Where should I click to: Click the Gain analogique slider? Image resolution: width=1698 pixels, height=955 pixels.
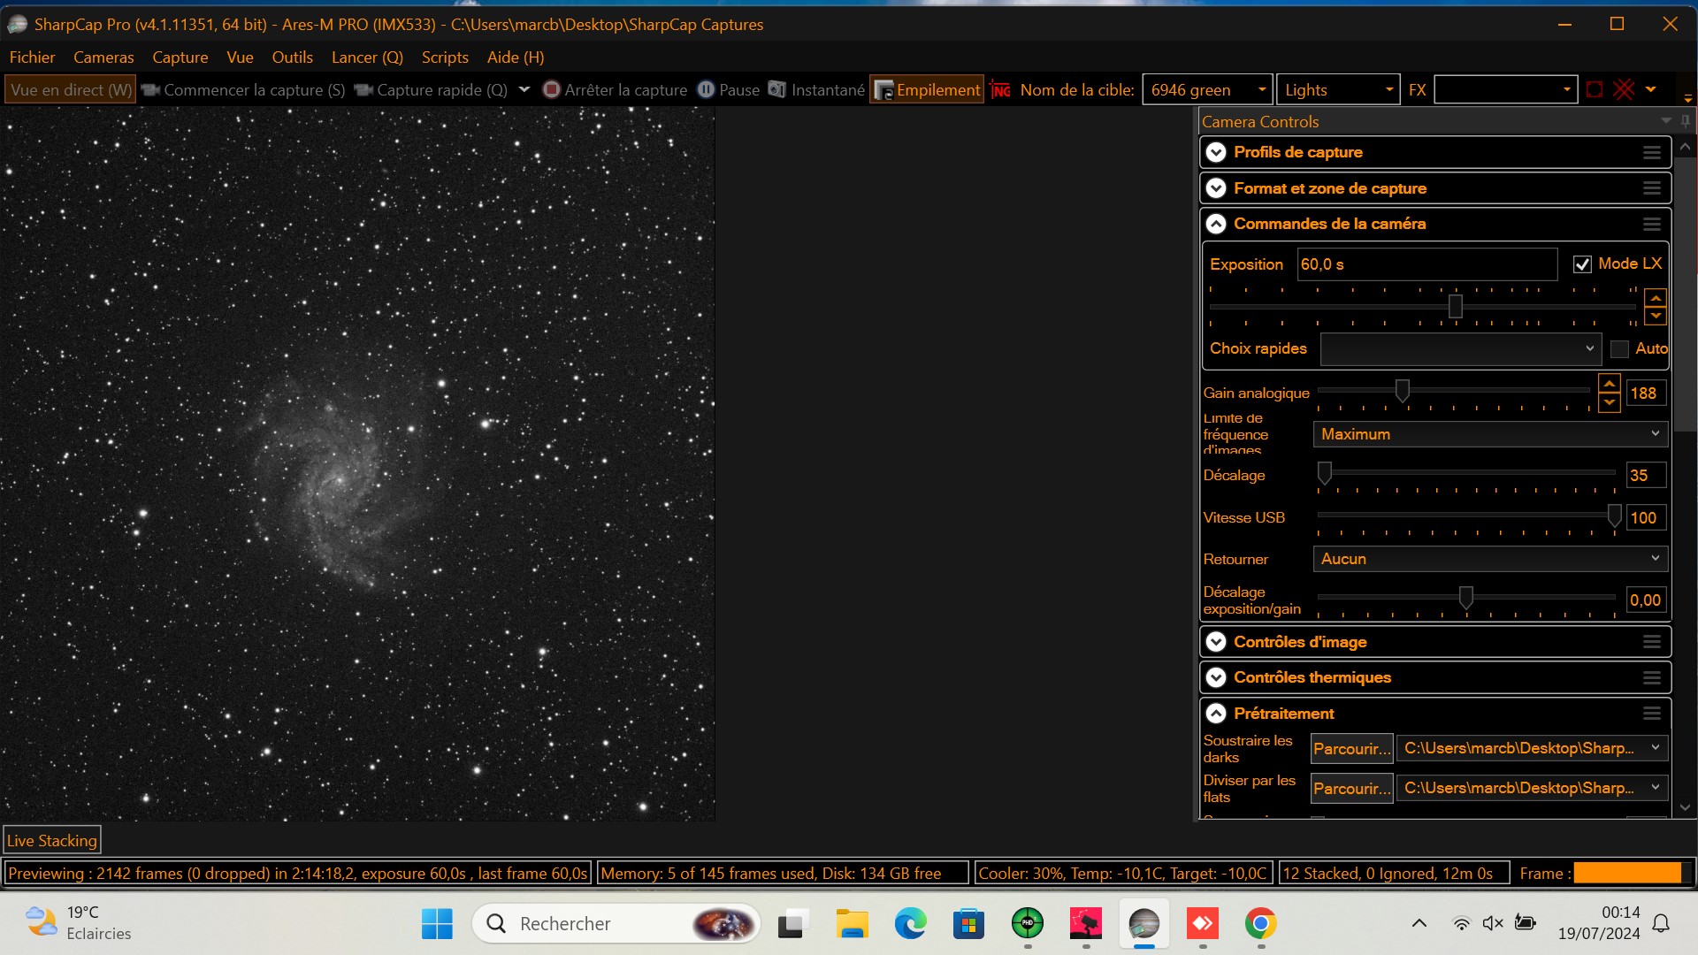point(1403,390)
